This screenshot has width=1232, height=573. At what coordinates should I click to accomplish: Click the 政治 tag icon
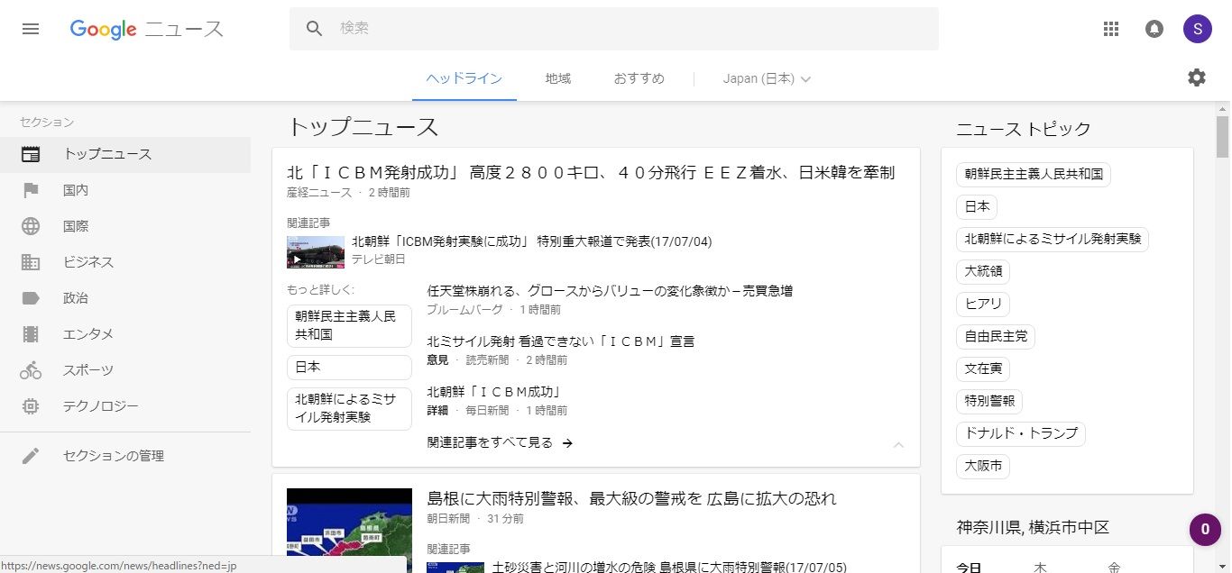click(x=31, y=298)
